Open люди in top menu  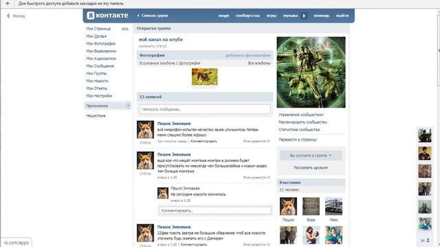(223, 16)
